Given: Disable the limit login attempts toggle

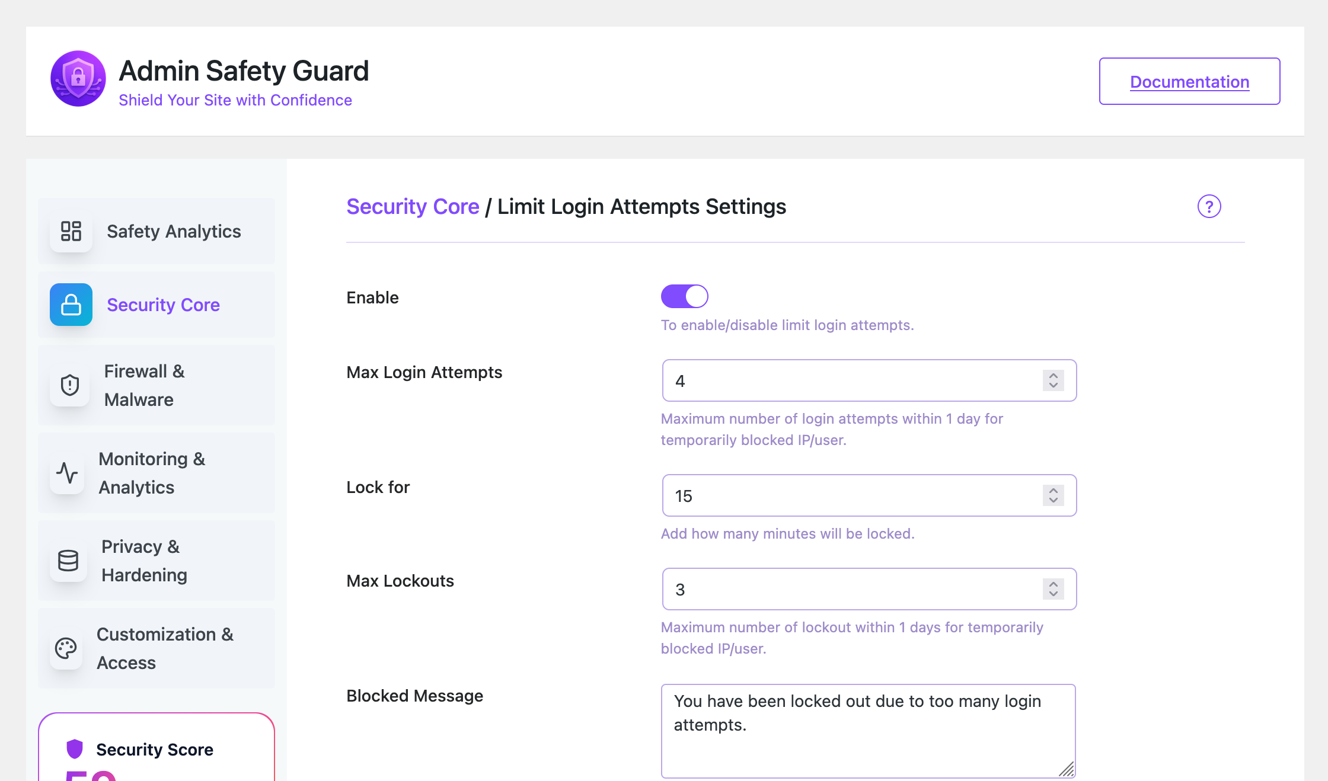Looking at the screenshot, I should click(x=684, y=296).
